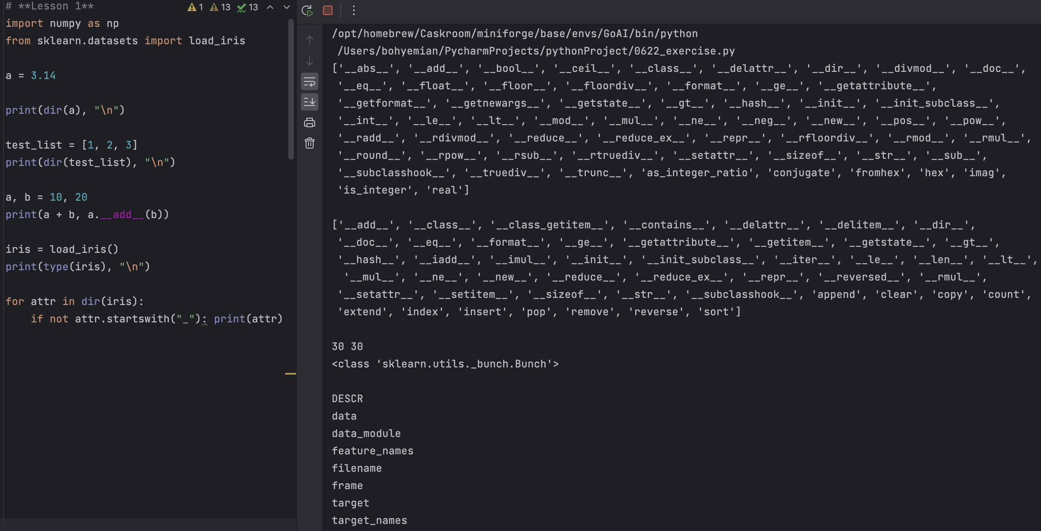1041x531 pixels.
Task: Click the 'a, b = 10, 20' line
Action: [47, 198]
